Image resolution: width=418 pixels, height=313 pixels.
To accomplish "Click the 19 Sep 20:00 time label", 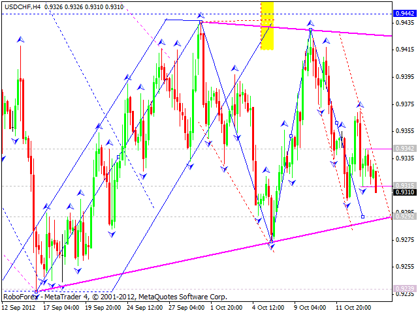I will [103, 308].
